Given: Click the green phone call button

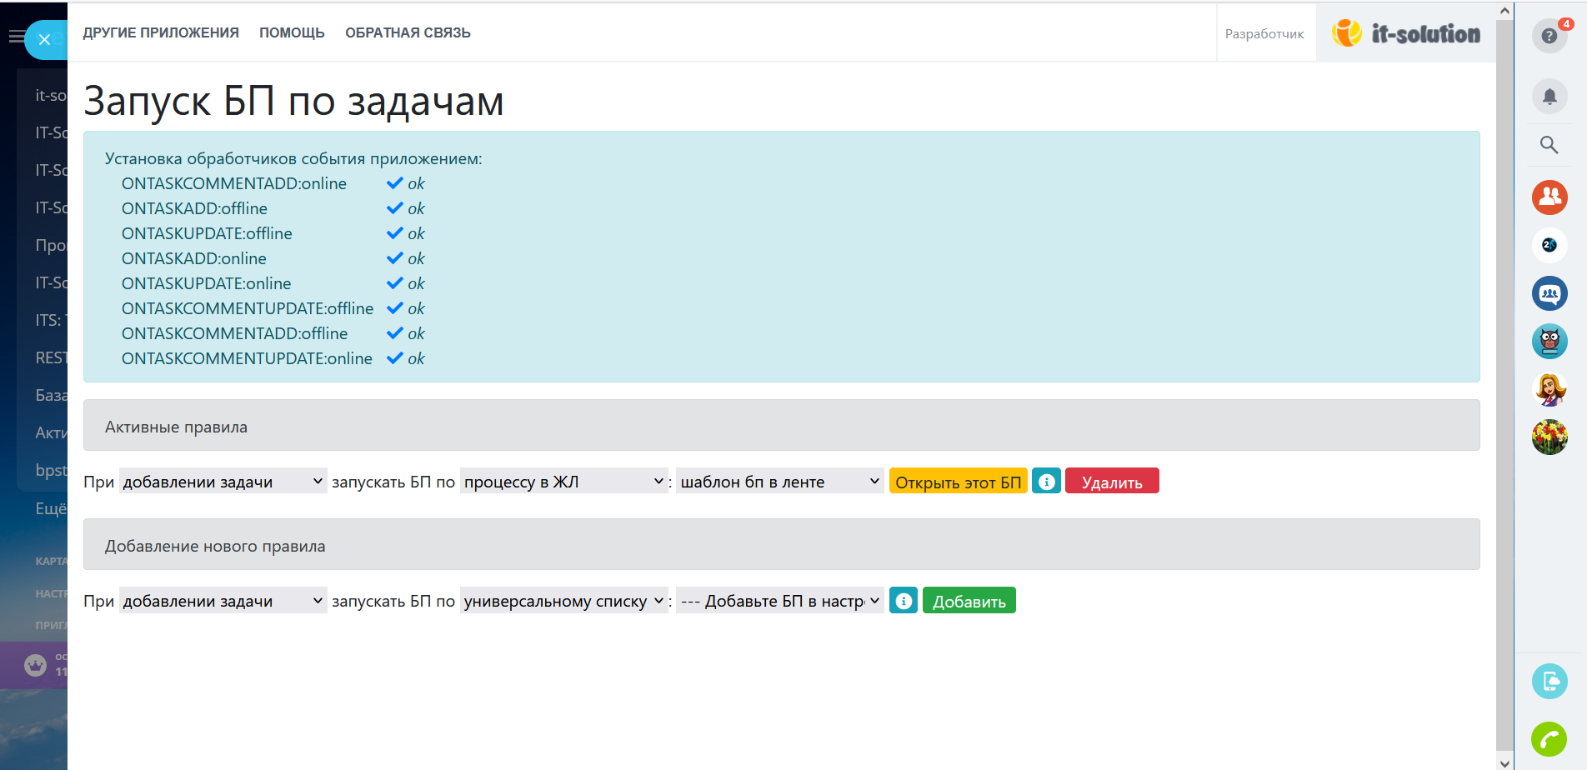Looking at the screenshot, I should click(x=1549, y=739).
